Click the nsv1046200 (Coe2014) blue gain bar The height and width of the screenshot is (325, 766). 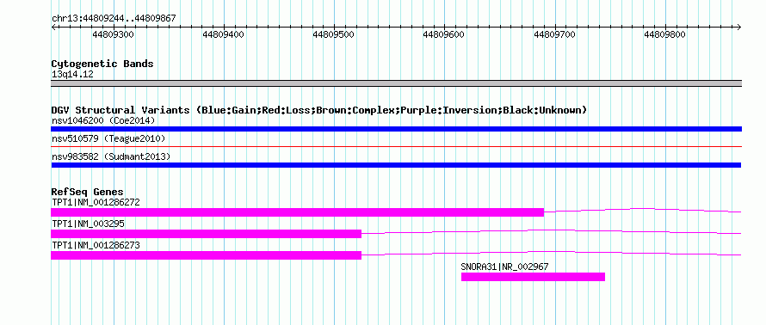396,129
